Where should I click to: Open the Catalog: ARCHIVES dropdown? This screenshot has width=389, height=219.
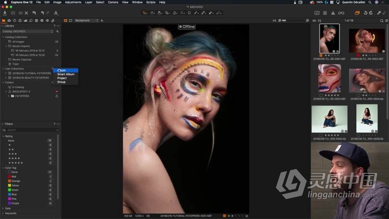pyautogui.click(x=28, y=31)
